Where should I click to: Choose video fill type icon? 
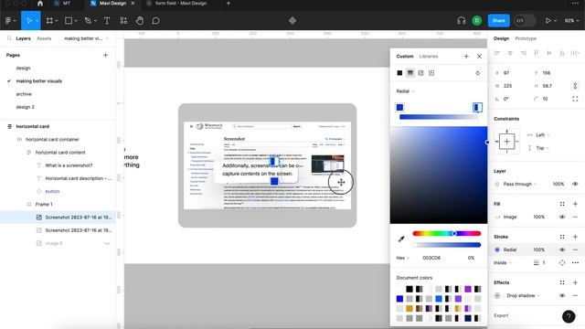pos(431,73)
